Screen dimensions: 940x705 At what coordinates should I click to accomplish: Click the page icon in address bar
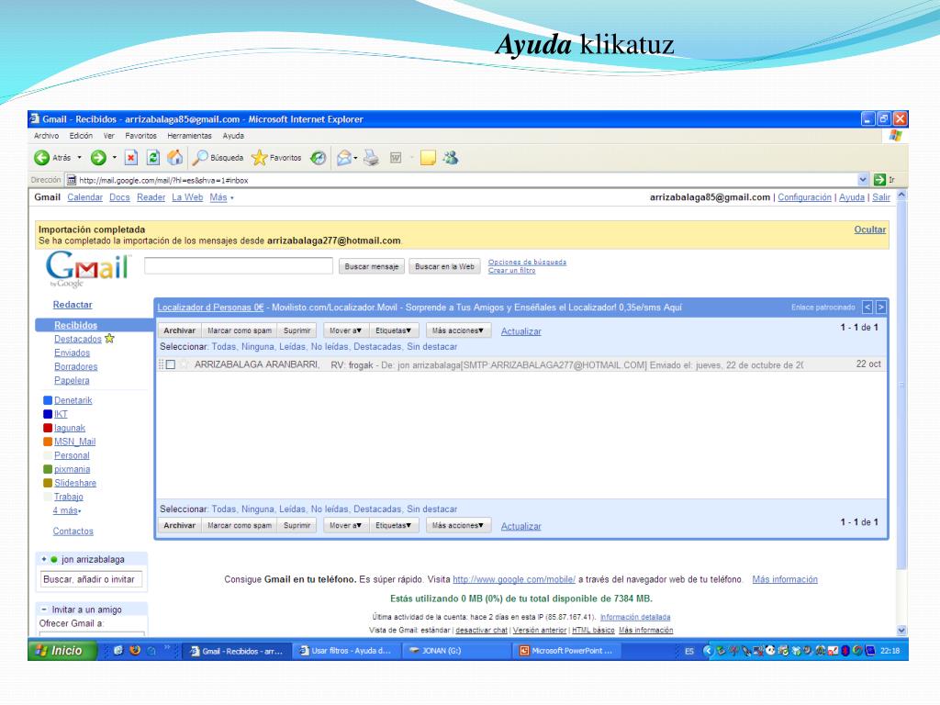point(72,180)
